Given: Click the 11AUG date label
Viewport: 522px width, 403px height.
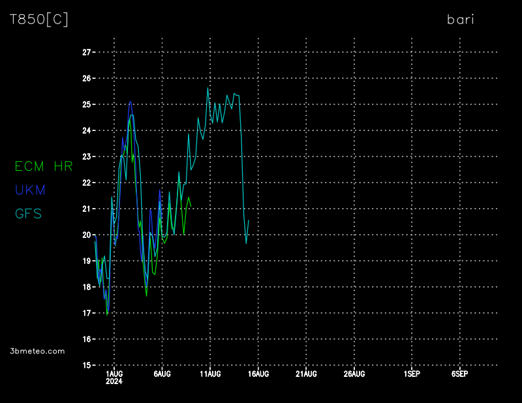Looking at the screenshot, I should point(210,374).
